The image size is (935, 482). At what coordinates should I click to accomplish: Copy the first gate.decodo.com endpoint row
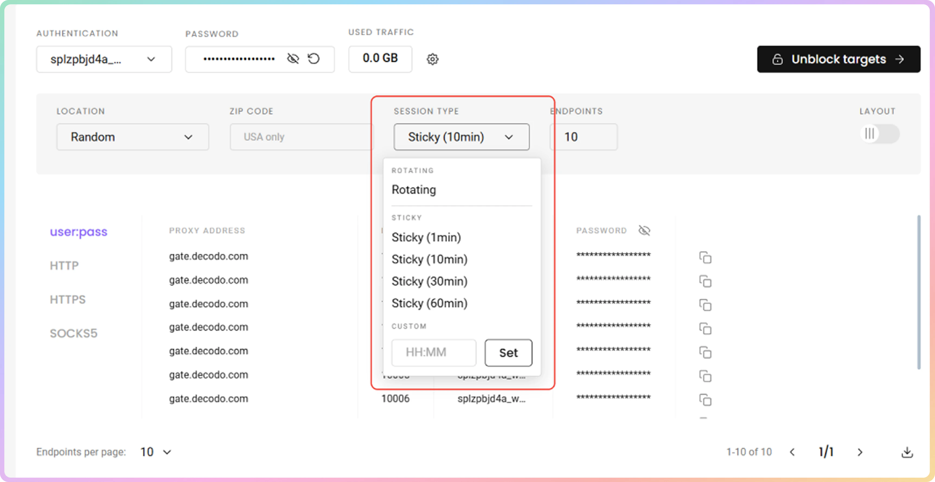pos(705,258)
